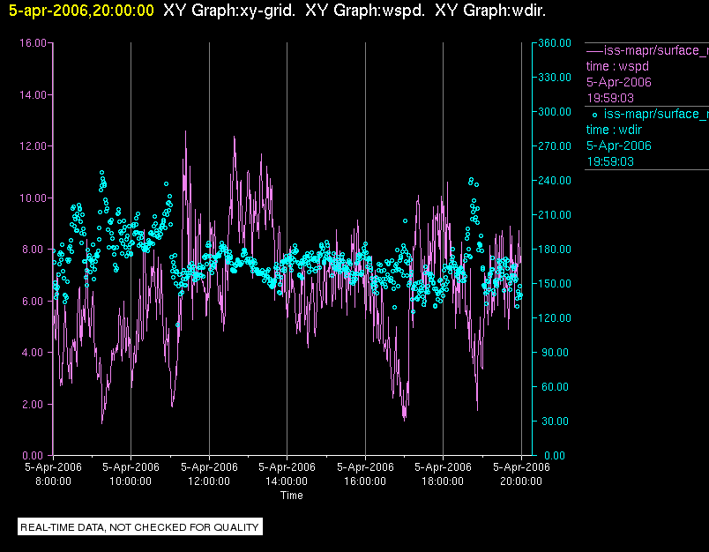Click the cyan 30.00 wind direction axis label
The width and height of the screenshot is (709, 552).
coord(555,421)
